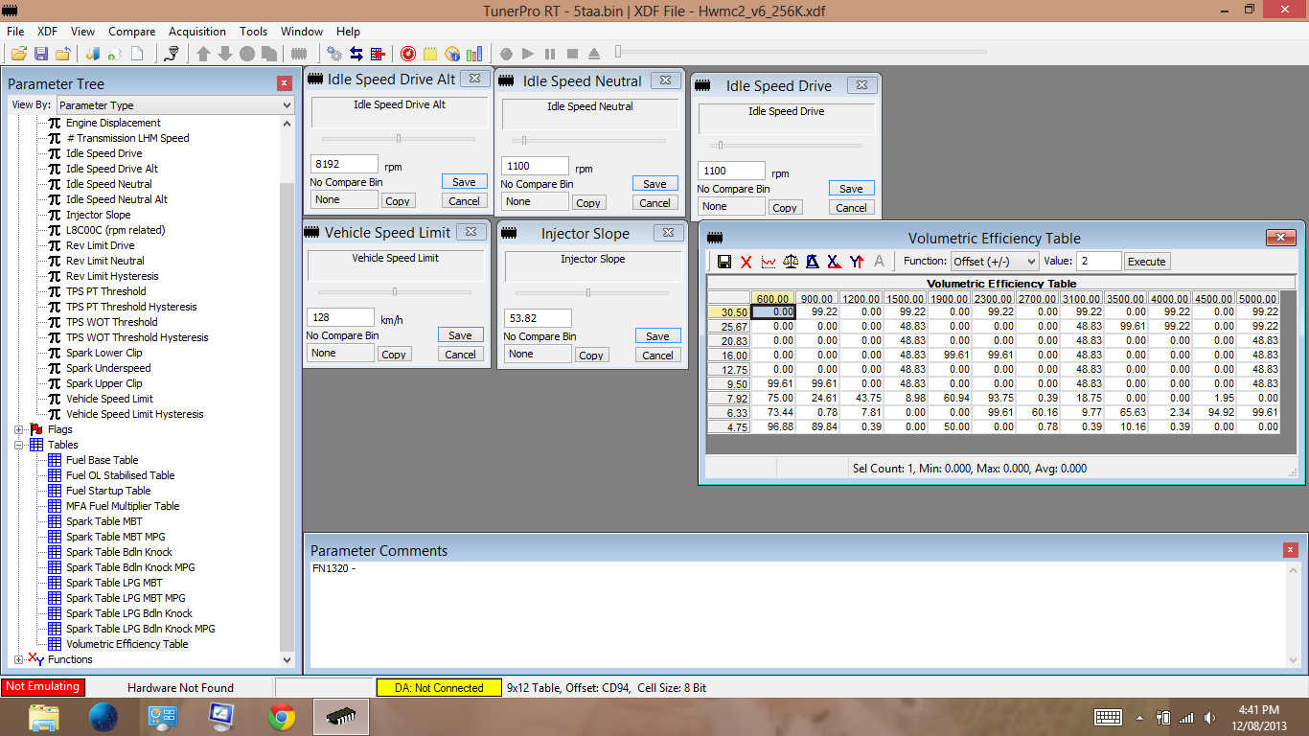Open the Function dropdown showing Offset (+/-)
The width and height of the screenshot is (1309, 736).
994,262
